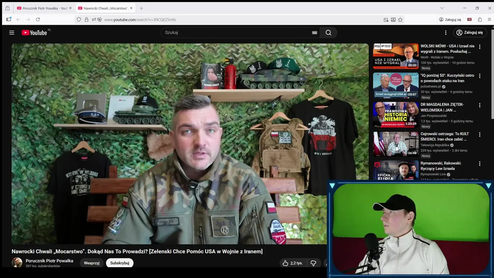Click the red HD extension icon
This screenshot has width=494, height=278.
click(469, 19)
